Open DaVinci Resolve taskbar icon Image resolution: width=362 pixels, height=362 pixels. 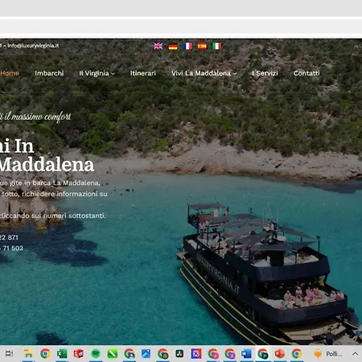point(179,354)
